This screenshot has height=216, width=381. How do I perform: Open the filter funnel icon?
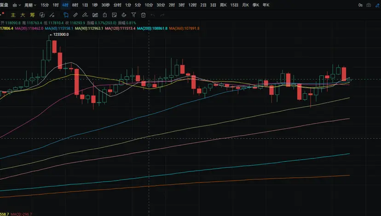pyautogui.click(x=133, y=15)
